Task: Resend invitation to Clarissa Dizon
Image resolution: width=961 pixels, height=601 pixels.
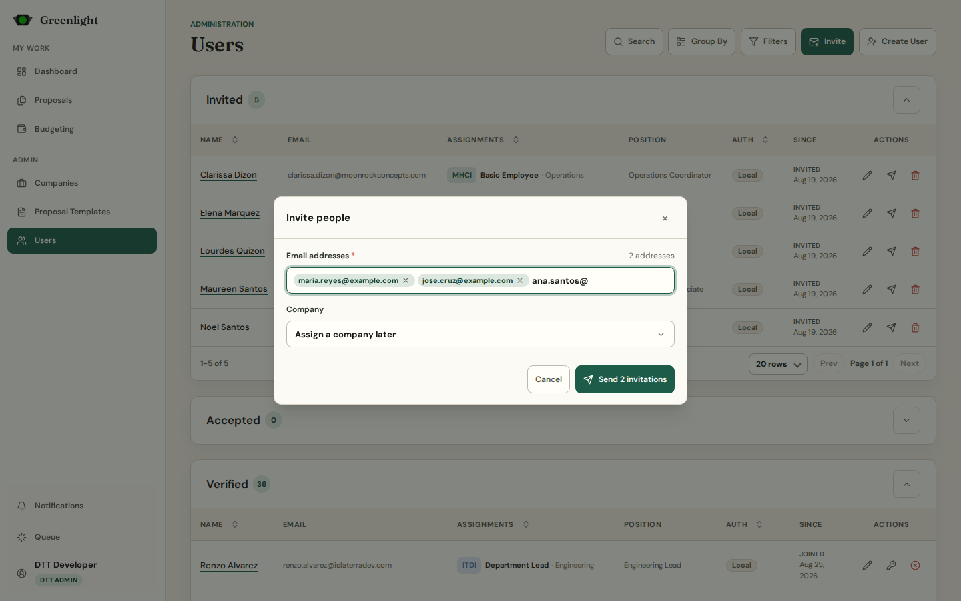Action: (x=891, y=175)
